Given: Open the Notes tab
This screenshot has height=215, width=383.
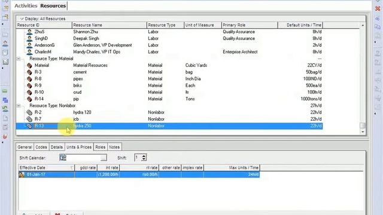Looking at the screenshot, I should [x=114, y=148].
